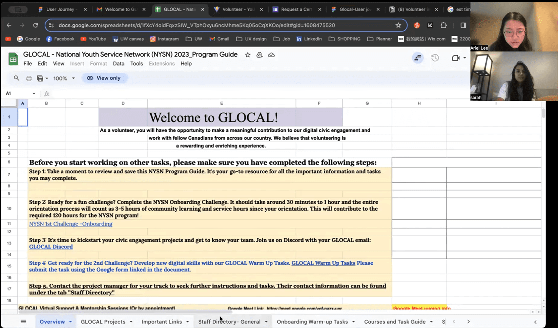Reload the page

(x=35, y=25)
